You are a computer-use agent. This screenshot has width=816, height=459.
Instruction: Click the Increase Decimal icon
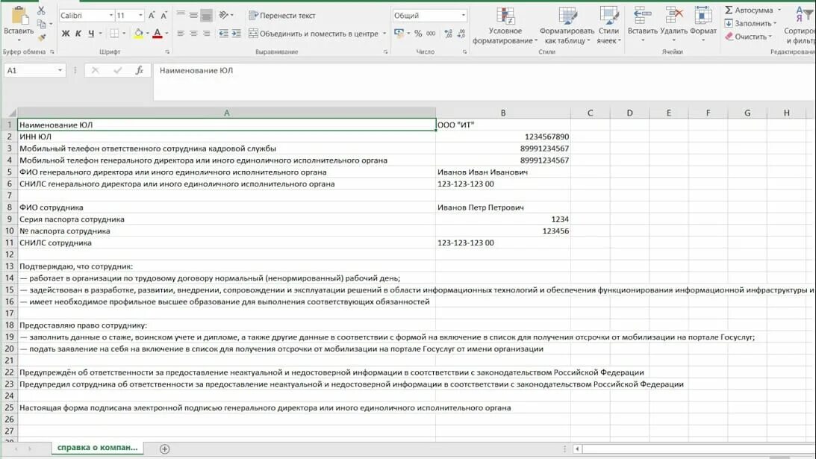click(x=448, y=34)
